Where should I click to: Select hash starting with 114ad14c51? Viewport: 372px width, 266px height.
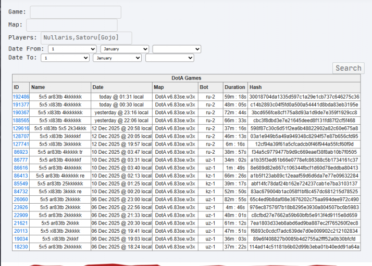(304, 247)
